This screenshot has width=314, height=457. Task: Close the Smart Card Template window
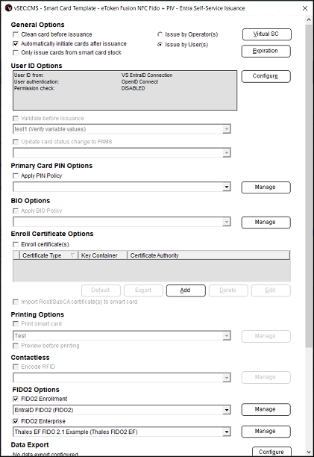click(x=305, y=8)
